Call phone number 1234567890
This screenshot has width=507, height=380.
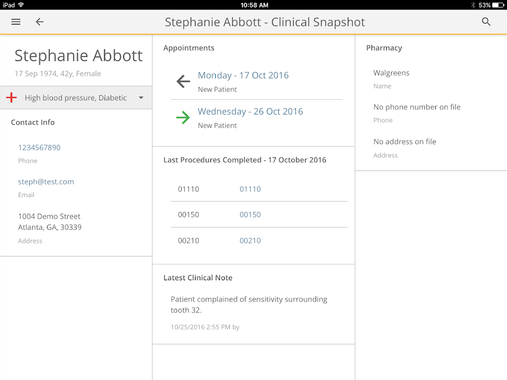pos(39,148)
